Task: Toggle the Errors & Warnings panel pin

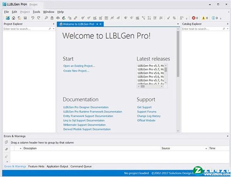Action: pyautogui.click(x=228, y=136)
